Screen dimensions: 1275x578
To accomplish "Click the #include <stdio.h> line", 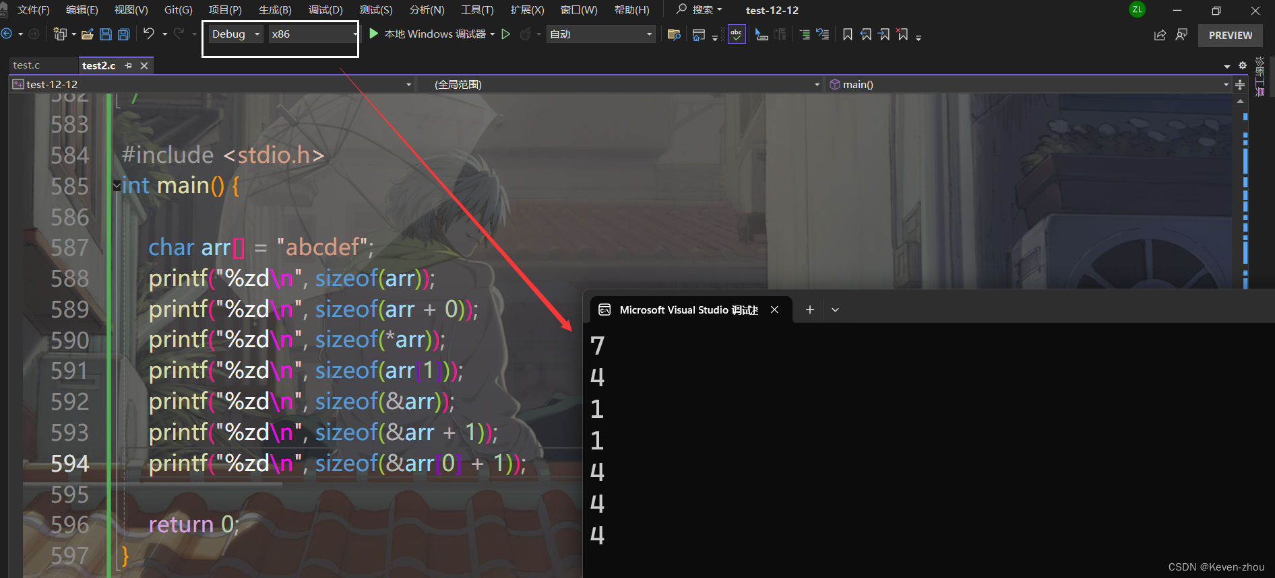I will (x=223, y=155).
